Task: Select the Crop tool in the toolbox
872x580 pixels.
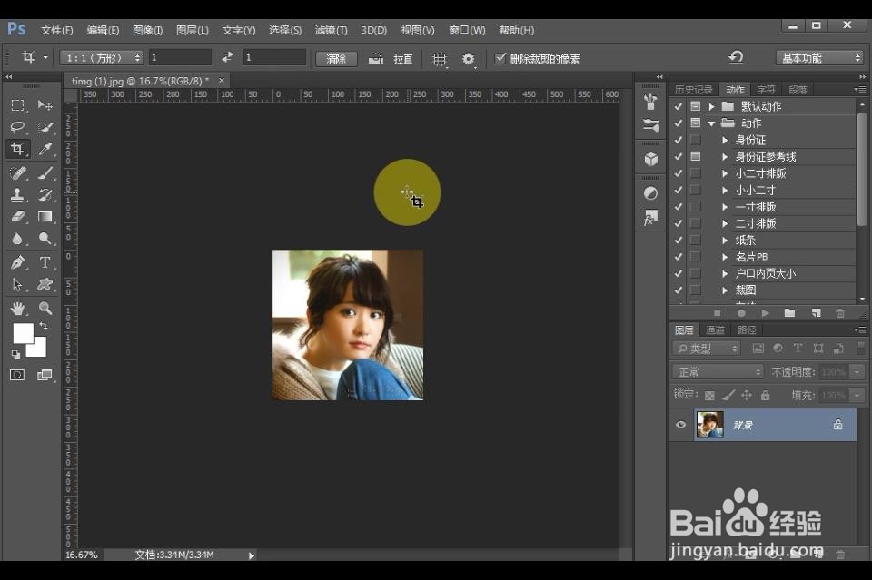Action: click(18, 149)
